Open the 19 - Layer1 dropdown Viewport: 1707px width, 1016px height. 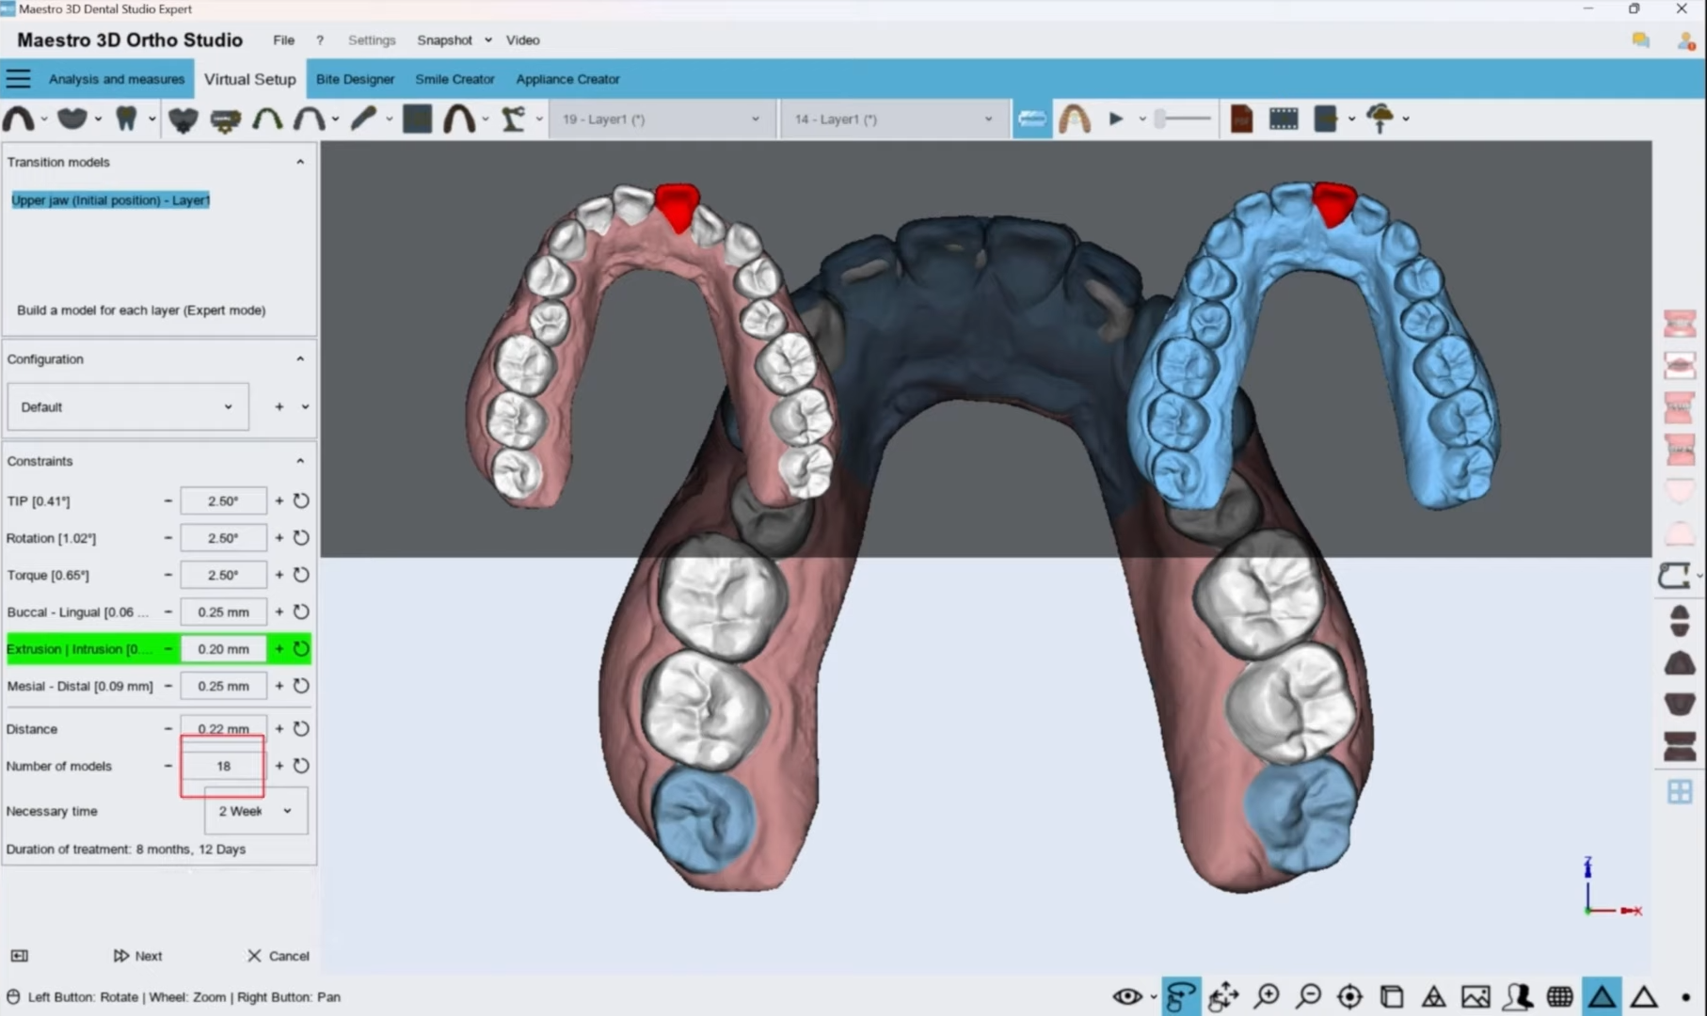click(661, 119)
